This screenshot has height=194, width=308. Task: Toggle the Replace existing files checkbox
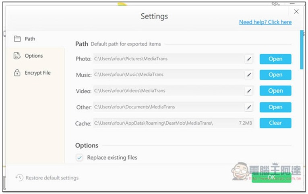pos(79,158)
